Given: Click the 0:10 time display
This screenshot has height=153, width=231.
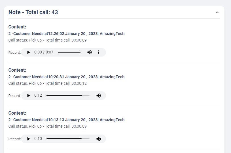Looking at the screenshot, I should tap(38, 139).
